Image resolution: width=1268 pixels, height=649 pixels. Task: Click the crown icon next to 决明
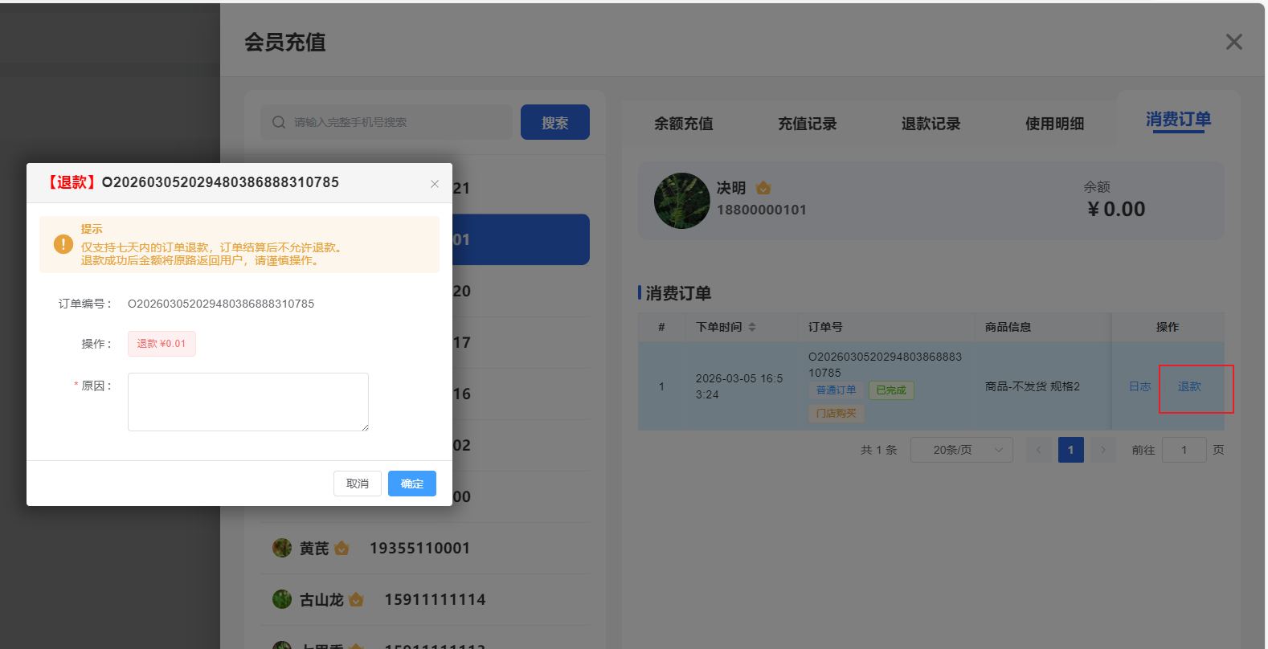[x=763, y=188]
